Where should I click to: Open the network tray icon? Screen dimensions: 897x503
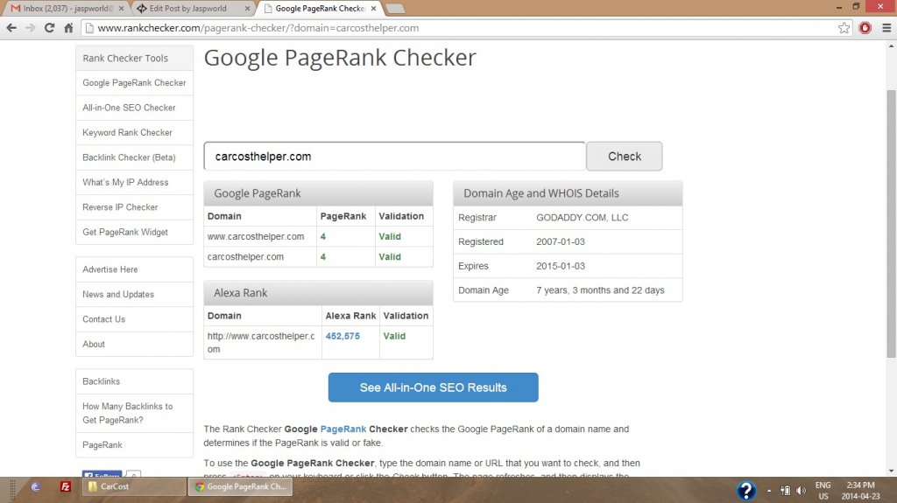(x=786, y=491)
